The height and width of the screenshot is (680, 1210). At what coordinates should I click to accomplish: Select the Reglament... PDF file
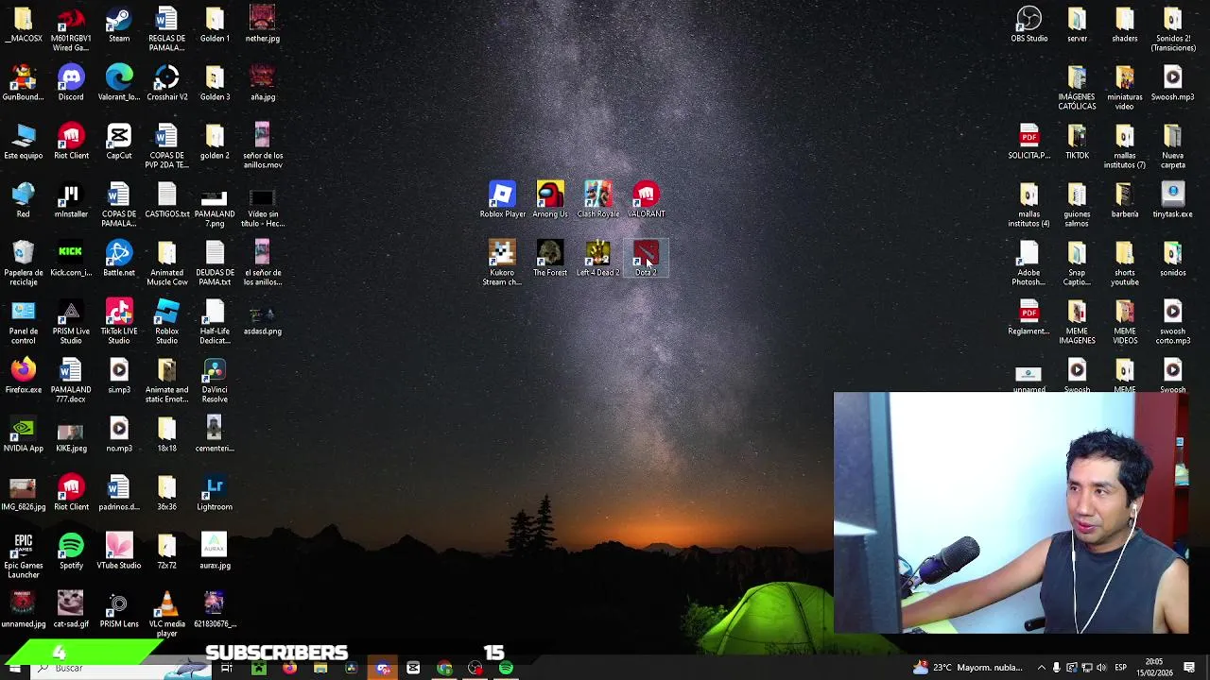pyautogui.click(x=1029, y=317)
